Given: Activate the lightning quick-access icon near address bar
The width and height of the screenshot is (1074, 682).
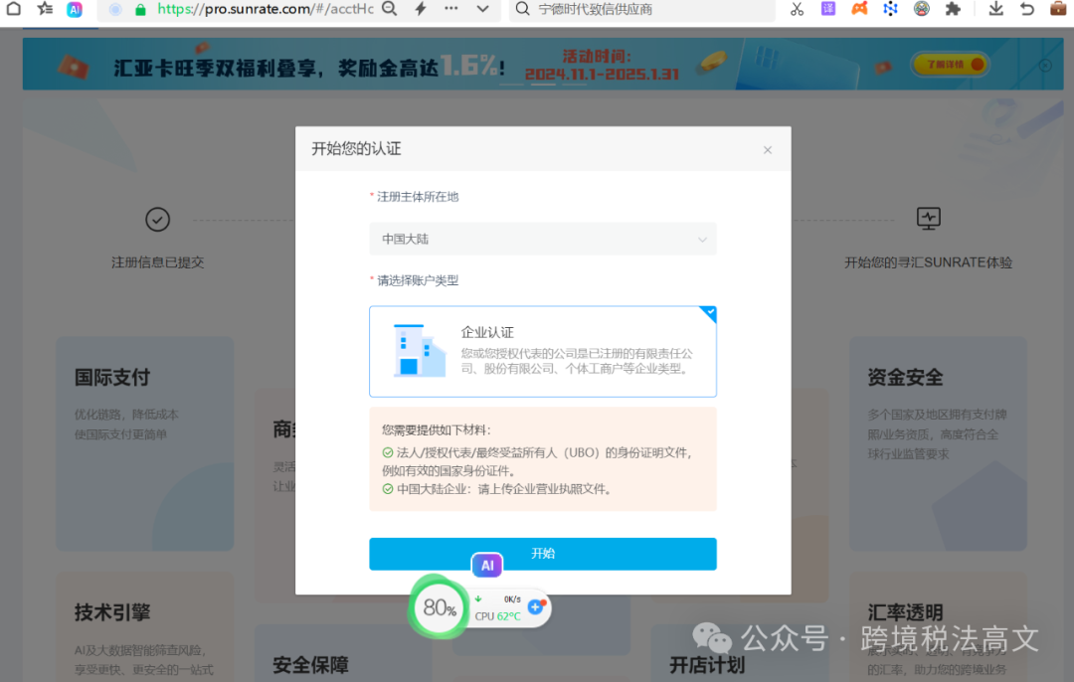Looking at the screenshot, I should coord(420,9).
